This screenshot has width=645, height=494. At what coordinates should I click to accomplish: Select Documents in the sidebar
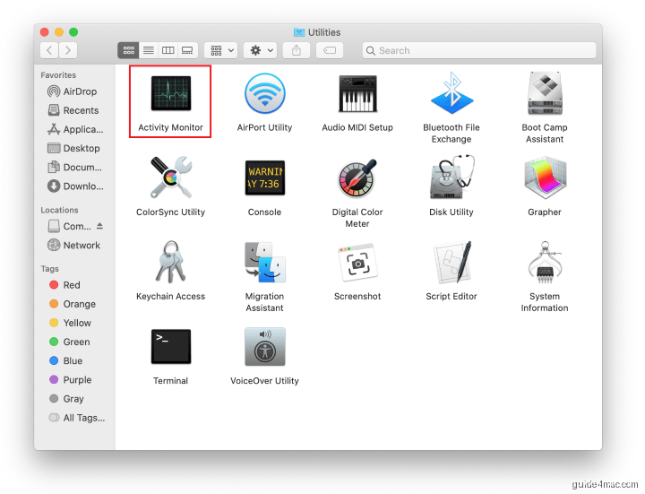coord(75,167)
